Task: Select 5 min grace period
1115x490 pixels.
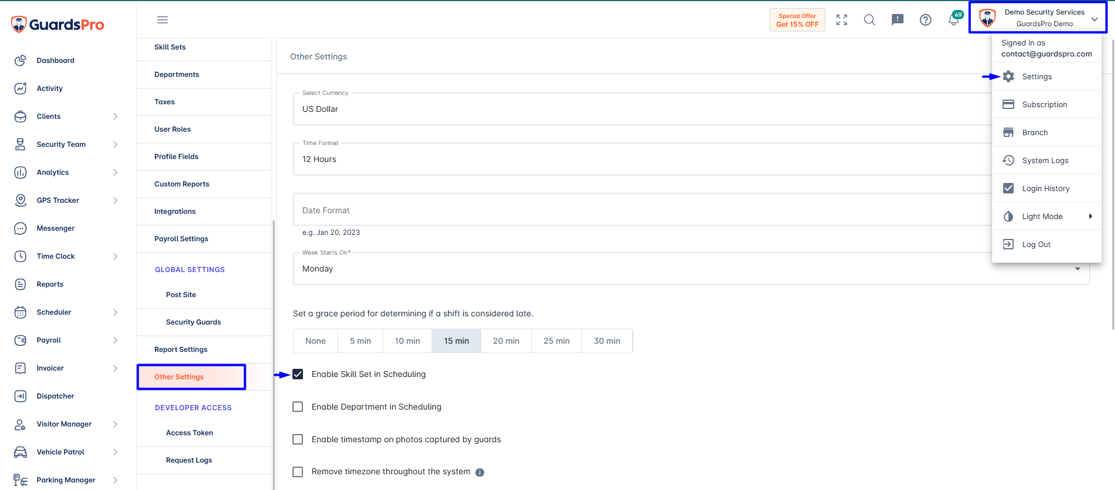Action: tap(360, 341)
